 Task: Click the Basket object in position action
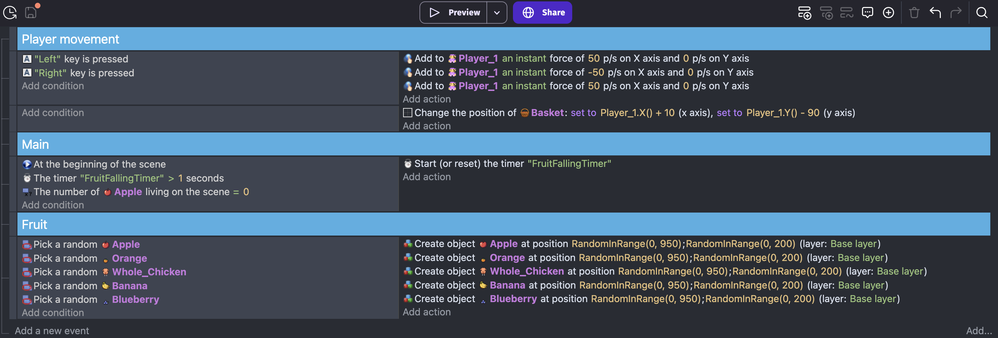click(547, 113)
